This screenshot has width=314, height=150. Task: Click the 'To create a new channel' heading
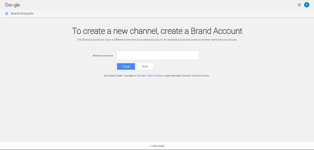click(x=157, y=31)
